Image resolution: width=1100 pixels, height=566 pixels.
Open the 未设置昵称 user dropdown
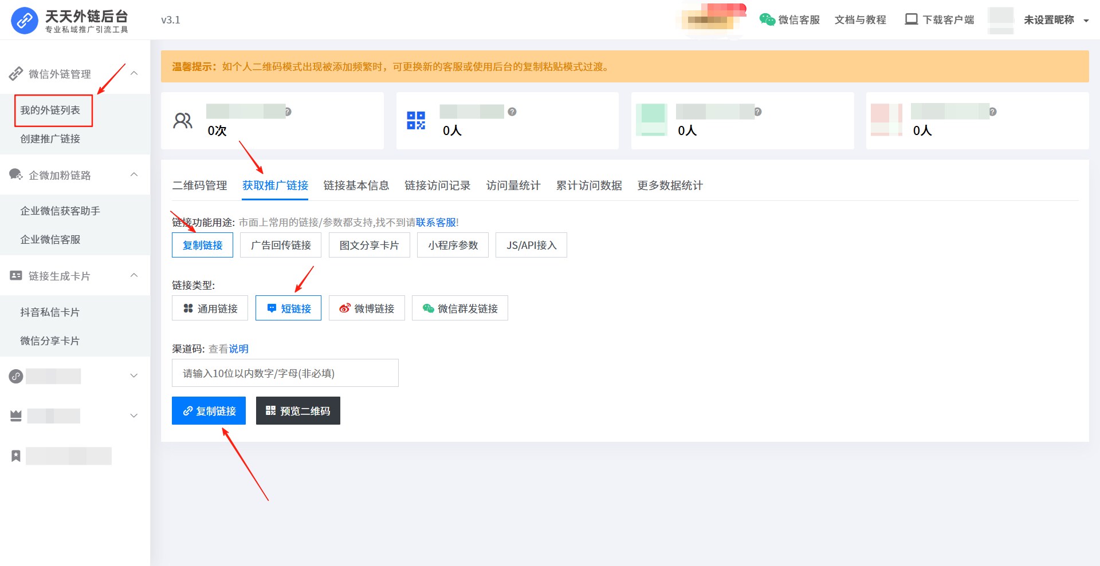(1056, 20)
